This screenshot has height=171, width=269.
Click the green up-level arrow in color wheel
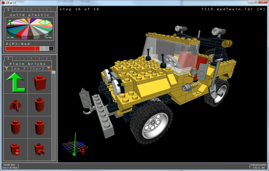point(10,21)
